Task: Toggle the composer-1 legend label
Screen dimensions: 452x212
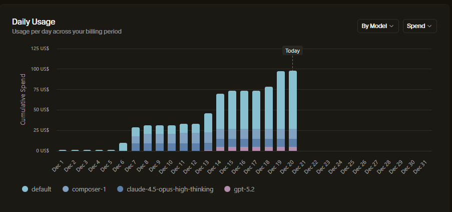Action: 89,189
